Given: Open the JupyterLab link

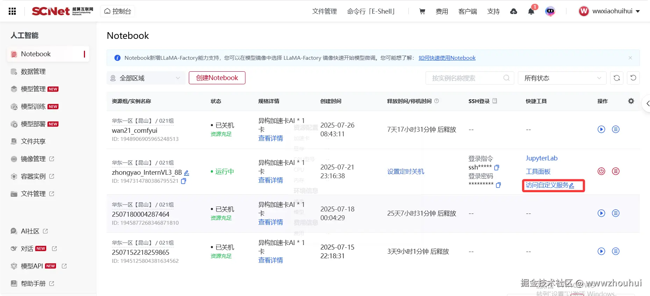Looking at the screenshot, I should 542,158.
